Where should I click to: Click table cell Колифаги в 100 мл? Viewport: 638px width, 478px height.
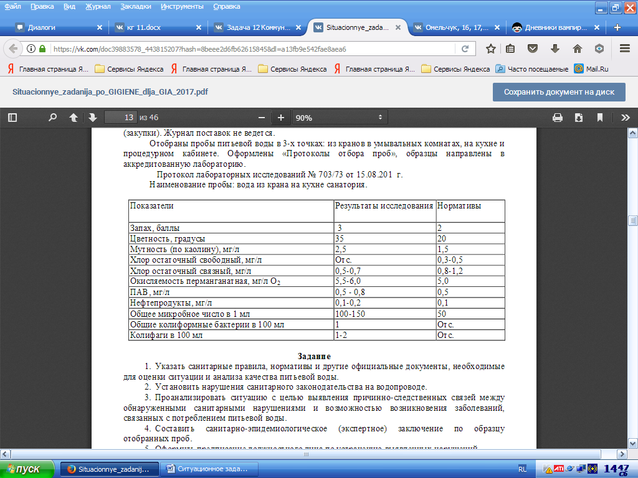[231, 335]
